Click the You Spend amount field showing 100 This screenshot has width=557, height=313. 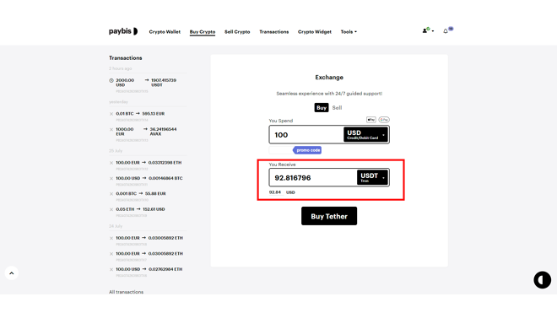coord(306,135)
